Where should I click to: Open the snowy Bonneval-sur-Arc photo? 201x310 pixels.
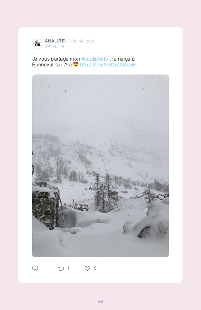click(100, 166)
